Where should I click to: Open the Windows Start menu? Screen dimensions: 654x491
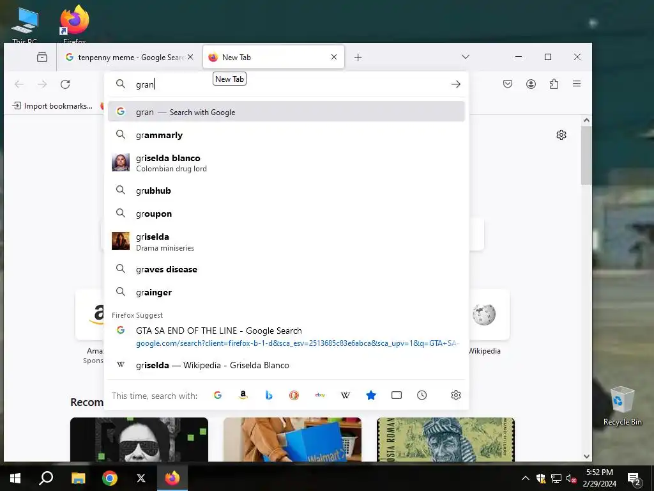point(15,478)
